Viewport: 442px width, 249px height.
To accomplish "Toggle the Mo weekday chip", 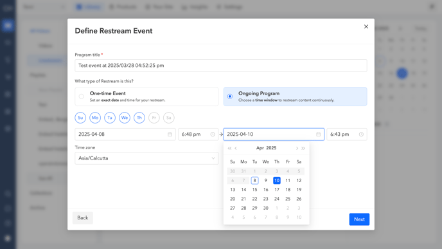I will [95, 118].
